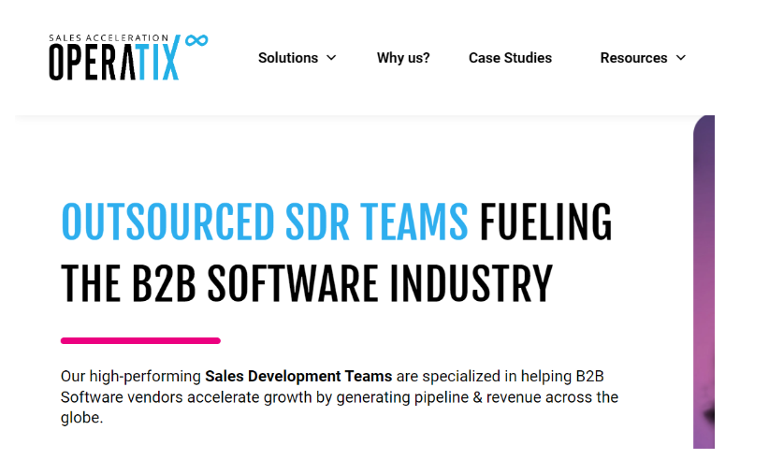Expand the chevron next to Solutions

(331, 58)
